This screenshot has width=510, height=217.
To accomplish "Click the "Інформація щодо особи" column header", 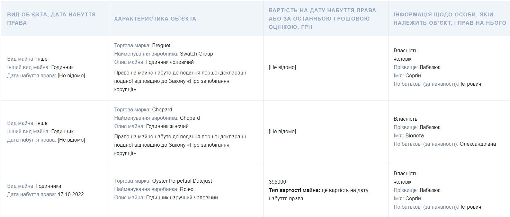I will click(450, 19).
